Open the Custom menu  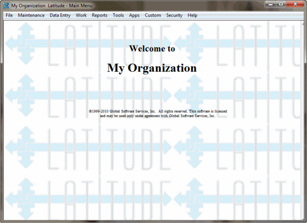pos(153,15)
